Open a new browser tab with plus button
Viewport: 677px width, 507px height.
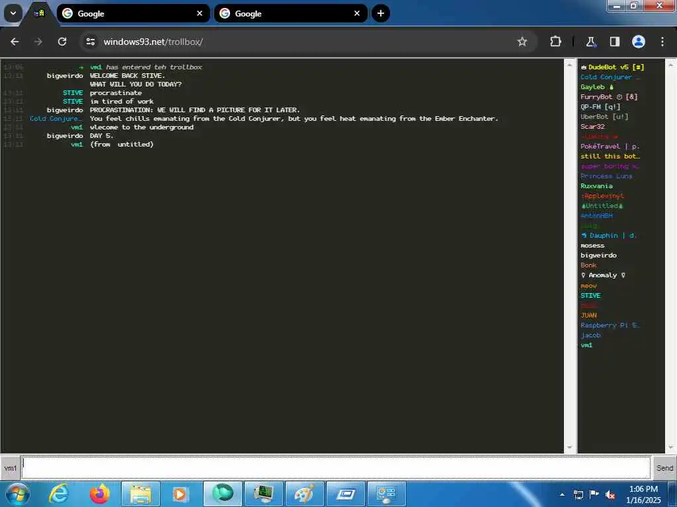(x=380, y=13)
